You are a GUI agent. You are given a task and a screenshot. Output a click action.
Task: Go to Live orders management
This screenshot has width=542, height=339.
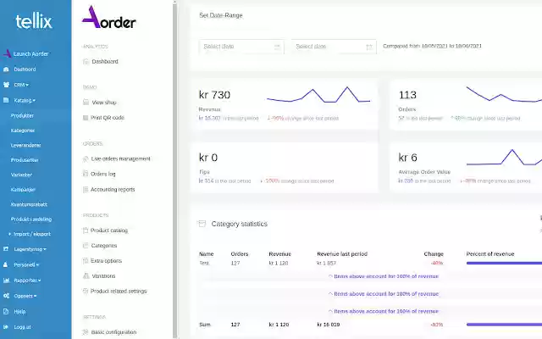[x=120, y=158]
